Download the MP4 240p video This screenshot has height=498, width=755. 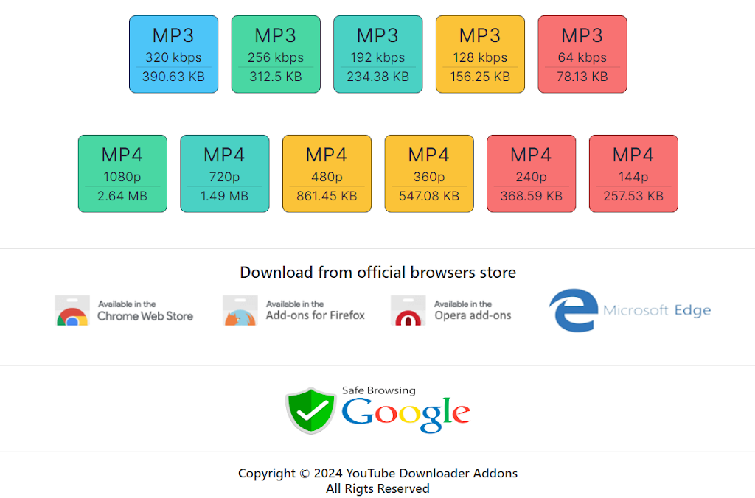click(x=531, y=174)
